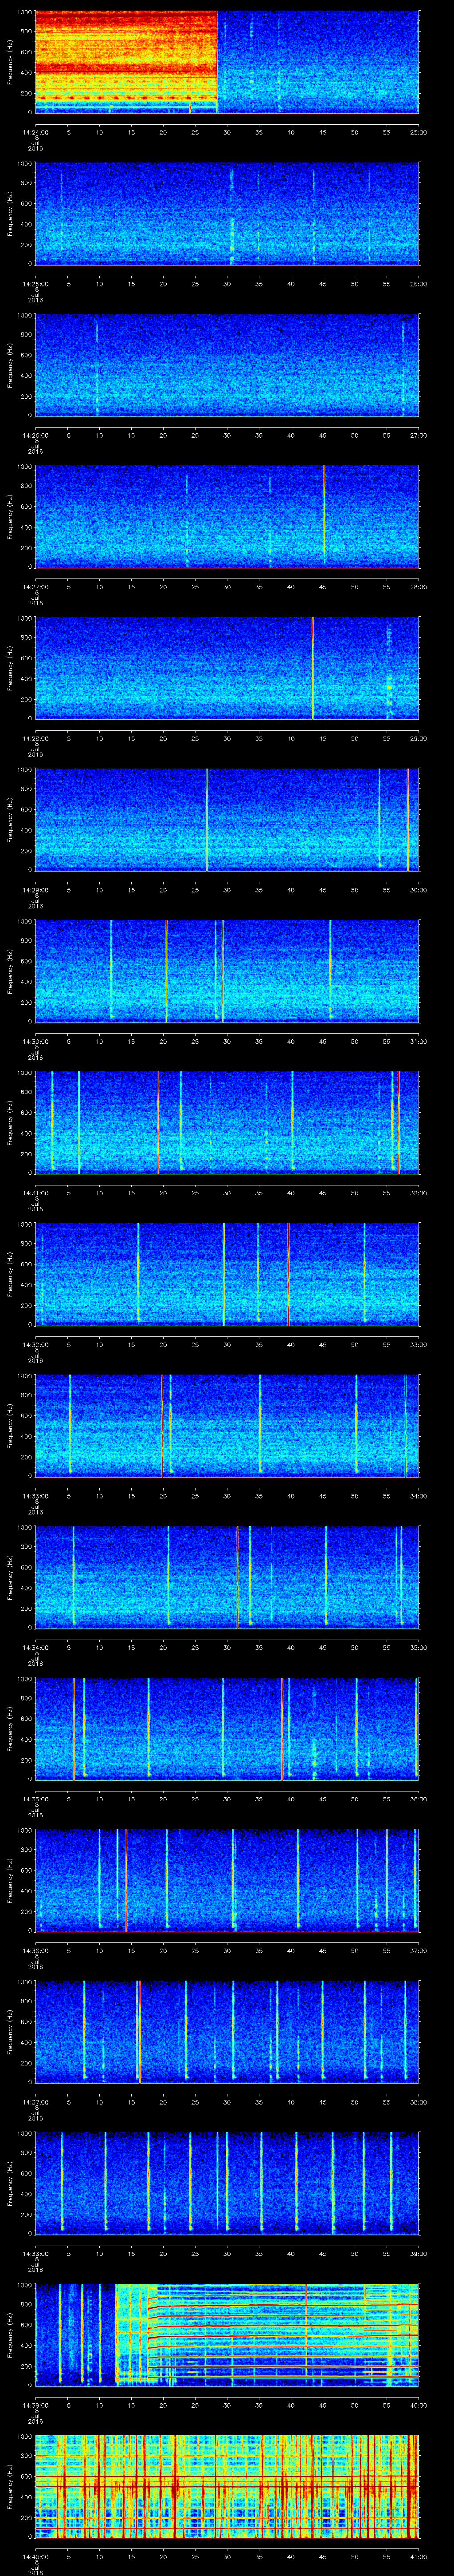Click the spectrogram panel starting at 14:36:00
The image size is (454, 2576).
227,1880
